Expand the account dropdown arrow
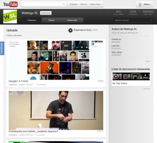 [151, 4]
